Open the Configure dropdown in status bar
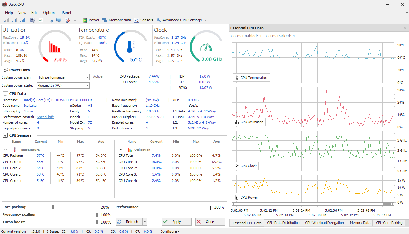The height and width of the screenshot is (234, 409). pos(170,231)
